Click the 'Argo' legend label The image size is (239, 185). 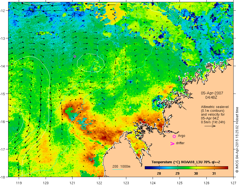(181, 136)
